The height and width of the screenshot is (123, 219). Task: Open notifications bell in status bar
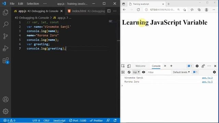(x=115, y=121)
